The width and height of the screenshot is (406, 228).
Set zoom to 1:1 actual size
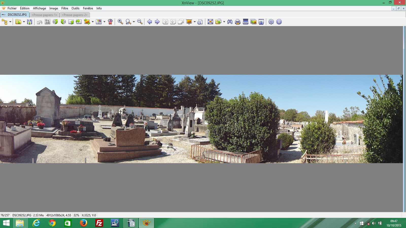(128, 22)
